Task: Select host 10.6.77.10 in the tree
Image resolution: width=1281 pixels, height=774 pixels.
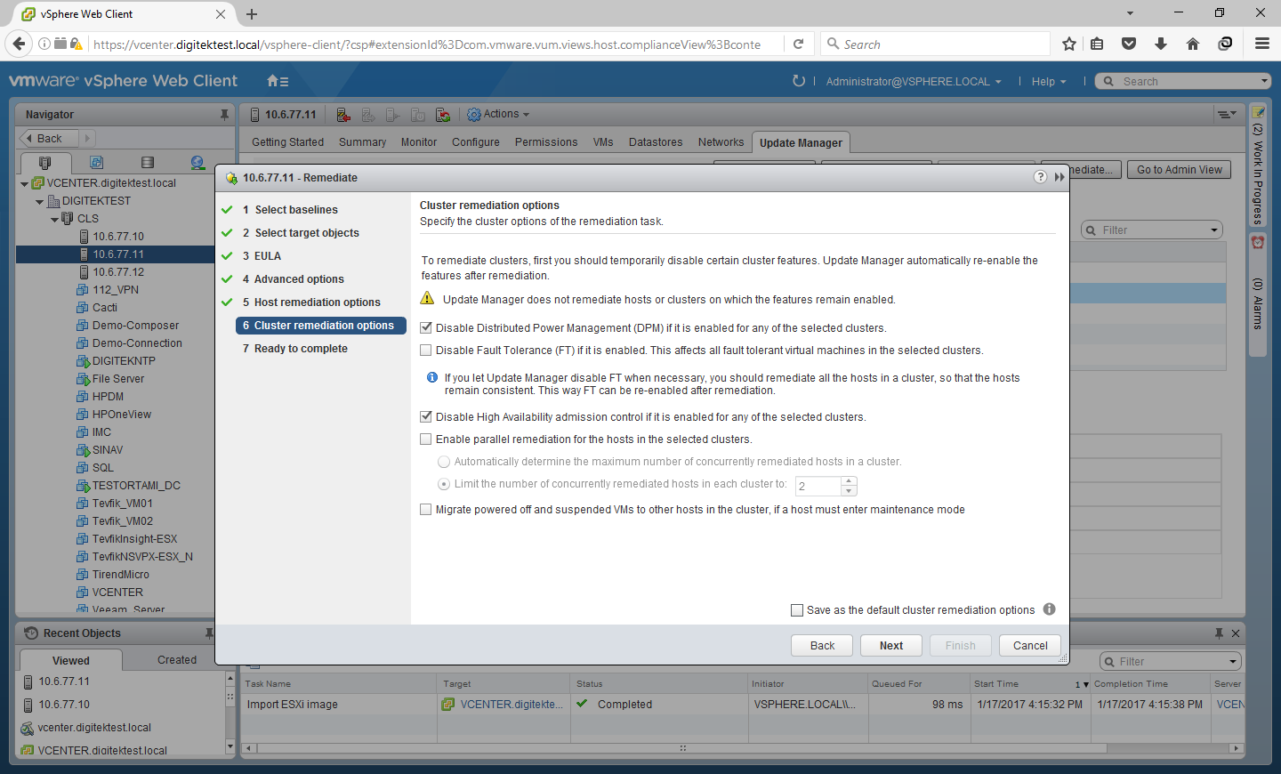Action: tap(118, 237)
